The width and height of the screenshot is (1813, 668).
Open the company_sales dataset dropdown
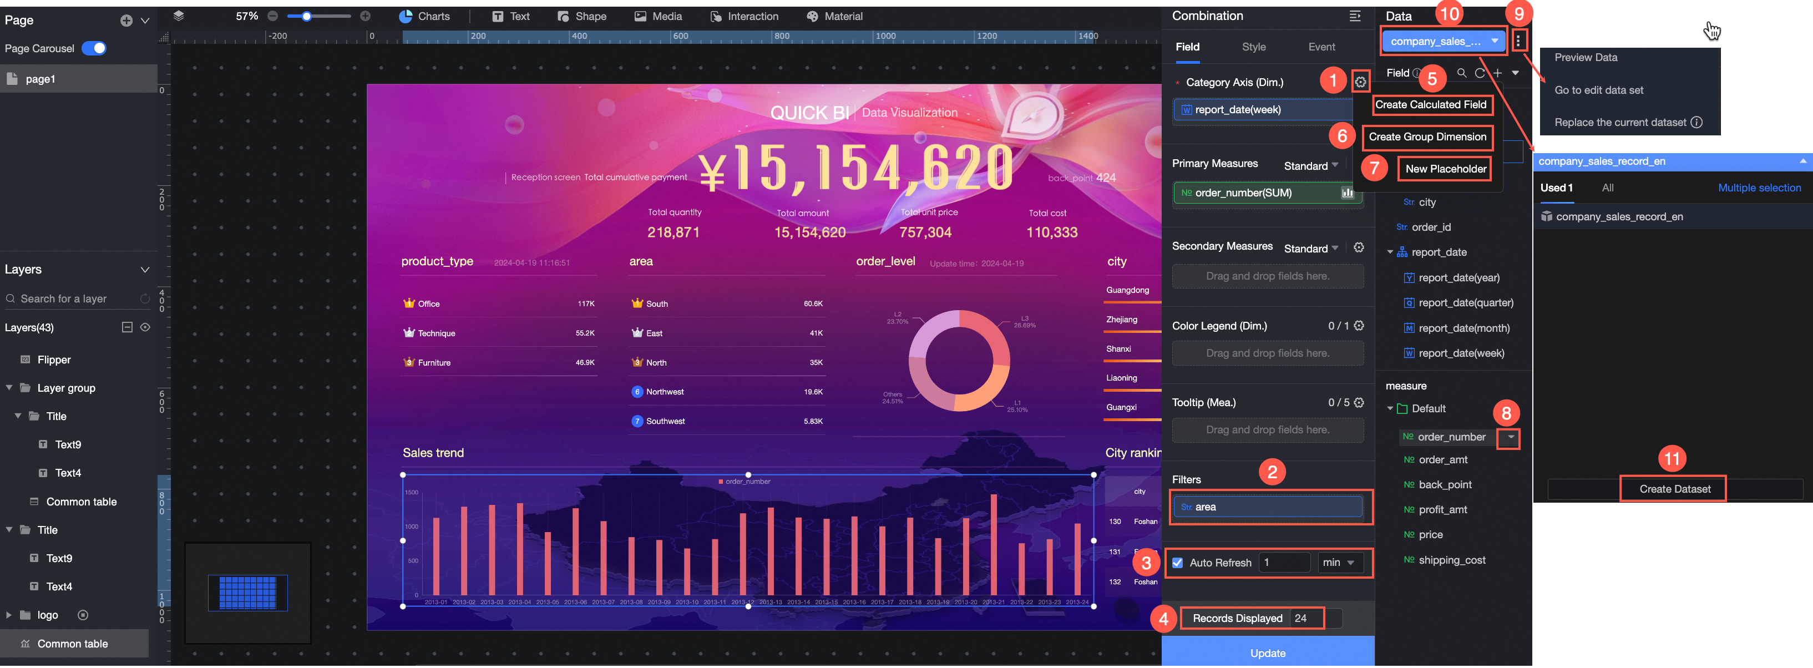coord(1443,41)
